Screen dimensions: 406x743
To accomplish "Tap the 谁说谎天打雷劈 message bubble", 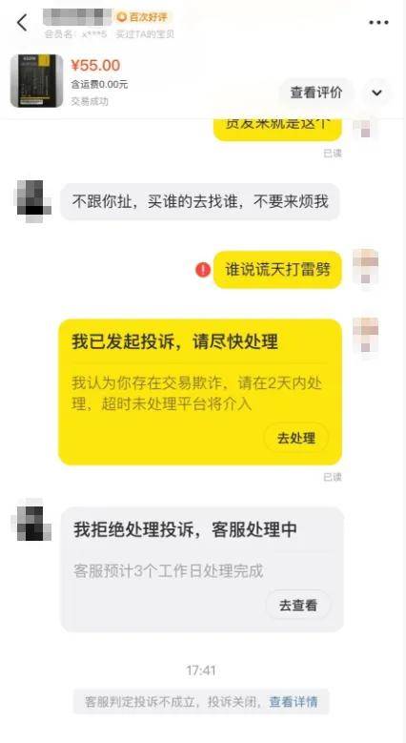I will pos(277,270).
